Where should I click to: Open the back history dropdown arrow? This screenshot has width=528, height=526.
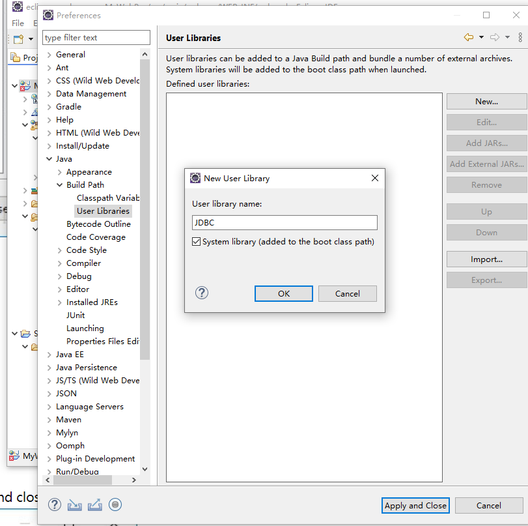tap(482, 37)
